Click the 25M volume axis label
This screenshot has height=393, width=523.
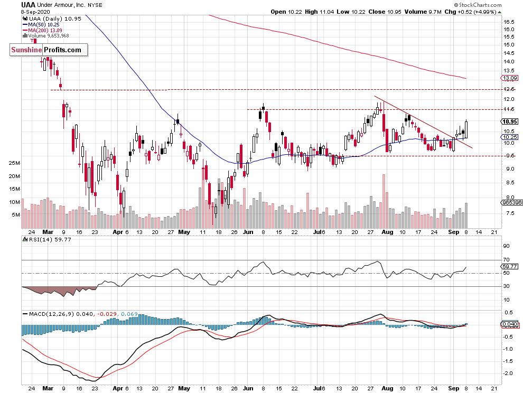14,163
